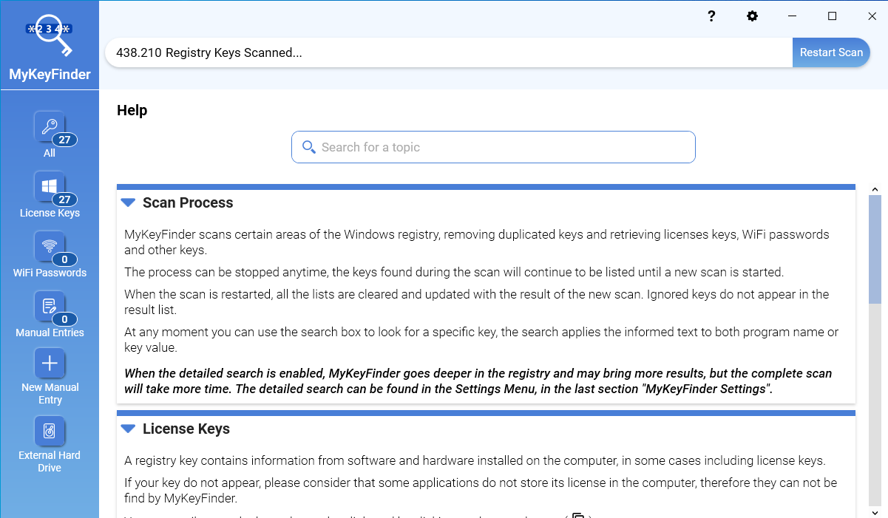Open the help question mark icon

point(711,16)
